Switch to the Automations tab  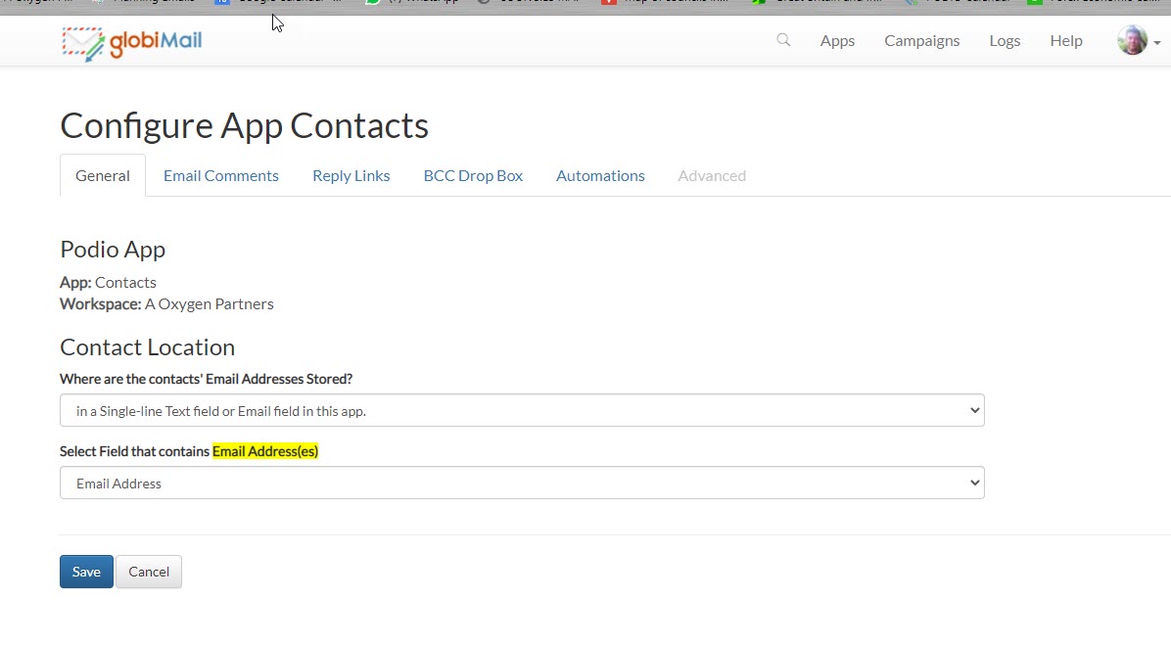(600, 175)
